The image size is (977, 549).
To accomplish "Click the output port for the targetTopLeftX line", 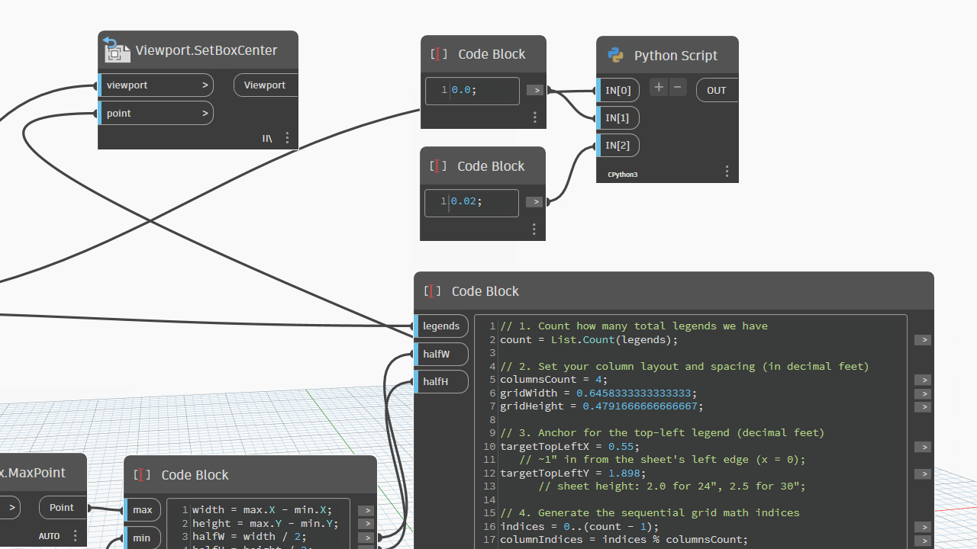I will tap(923, 447).
